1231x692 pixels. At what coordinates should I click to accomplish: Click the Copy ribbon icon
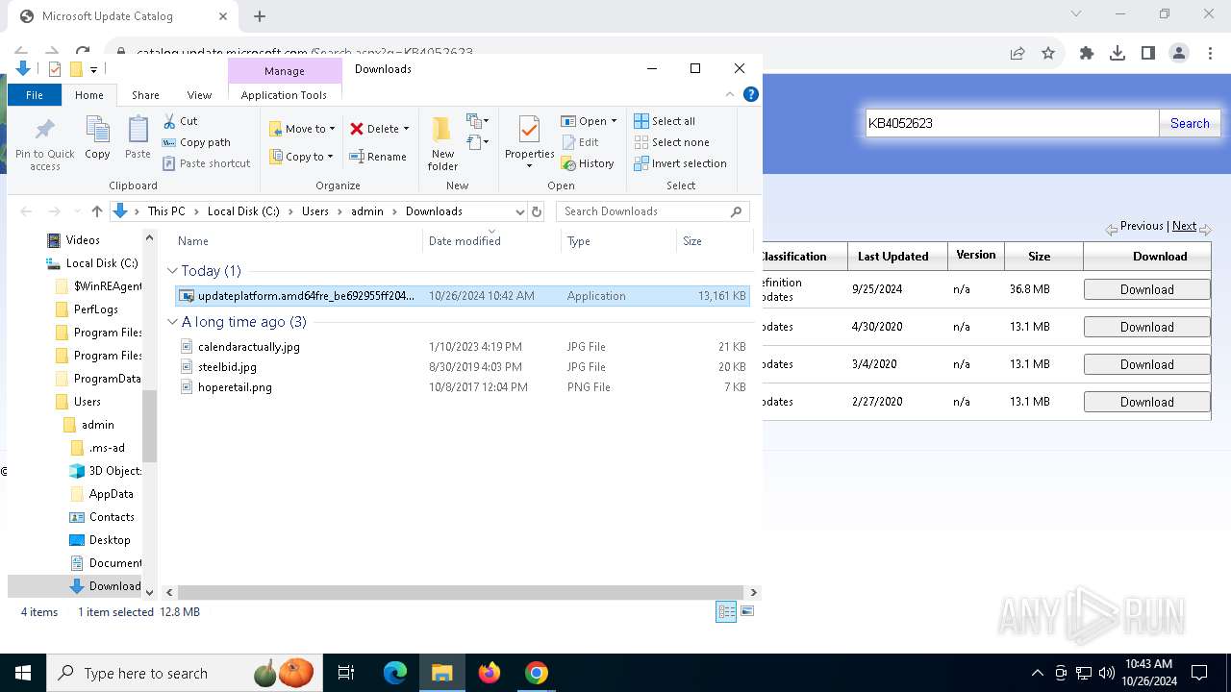97,137
